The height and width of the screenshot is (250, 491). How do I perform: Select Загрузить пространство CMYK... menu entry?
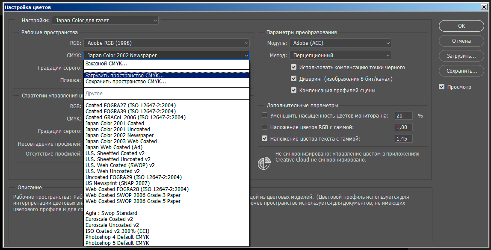124,75
